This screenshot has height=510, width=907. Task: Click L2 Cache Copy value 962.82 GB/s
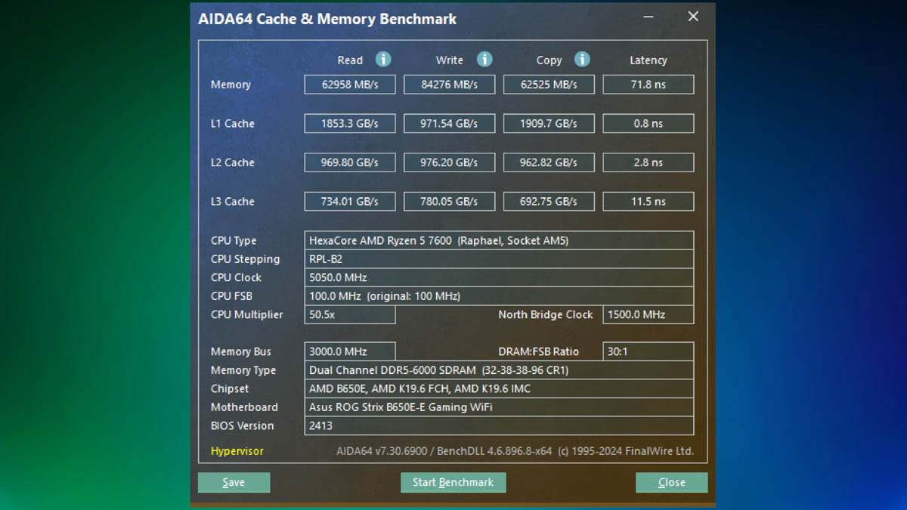549,162
